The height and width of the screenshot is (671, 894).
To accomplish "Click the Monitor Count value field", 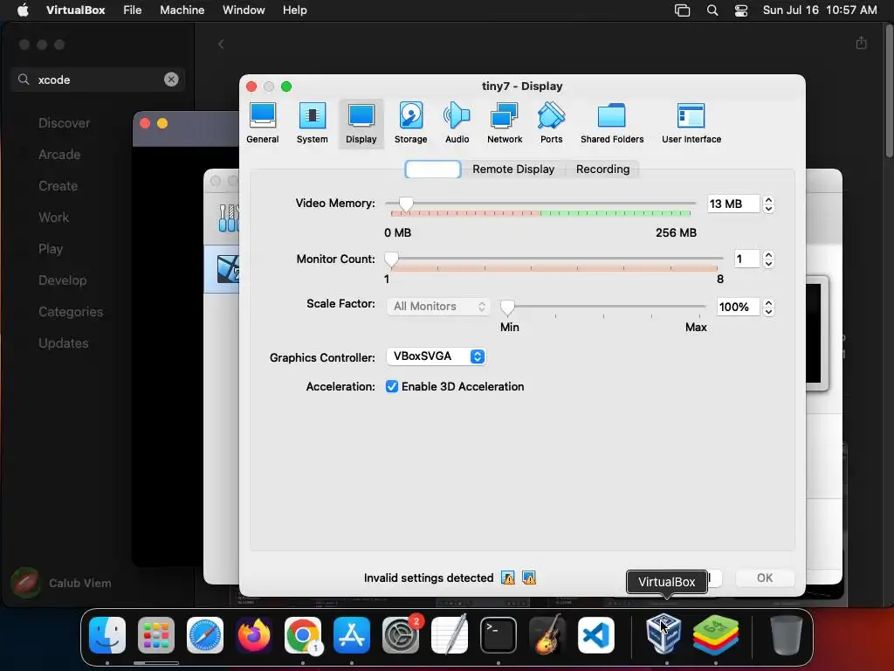I will point(747,259).
